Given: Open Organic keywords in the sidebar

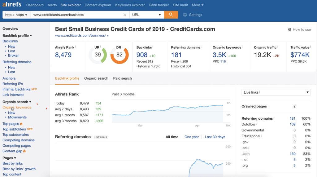Looking at the screenshot, I should (x=17, y=107).
